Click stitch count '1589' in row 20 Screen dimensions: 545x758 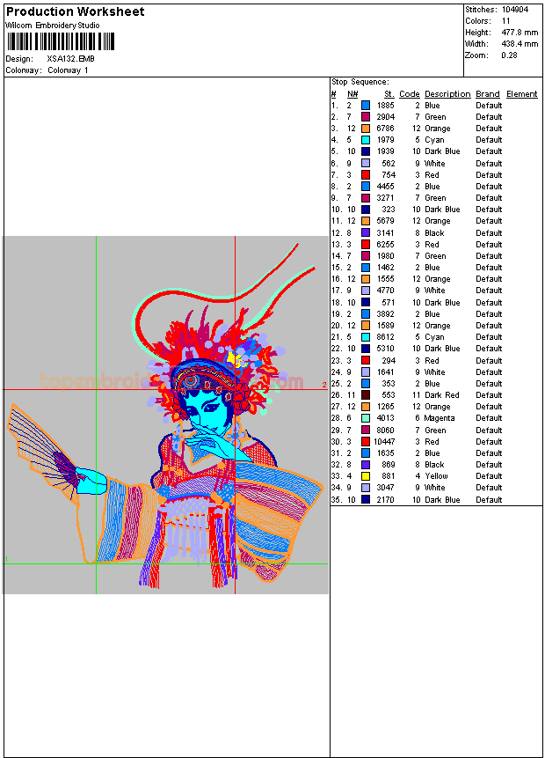(x=386, y=326)
